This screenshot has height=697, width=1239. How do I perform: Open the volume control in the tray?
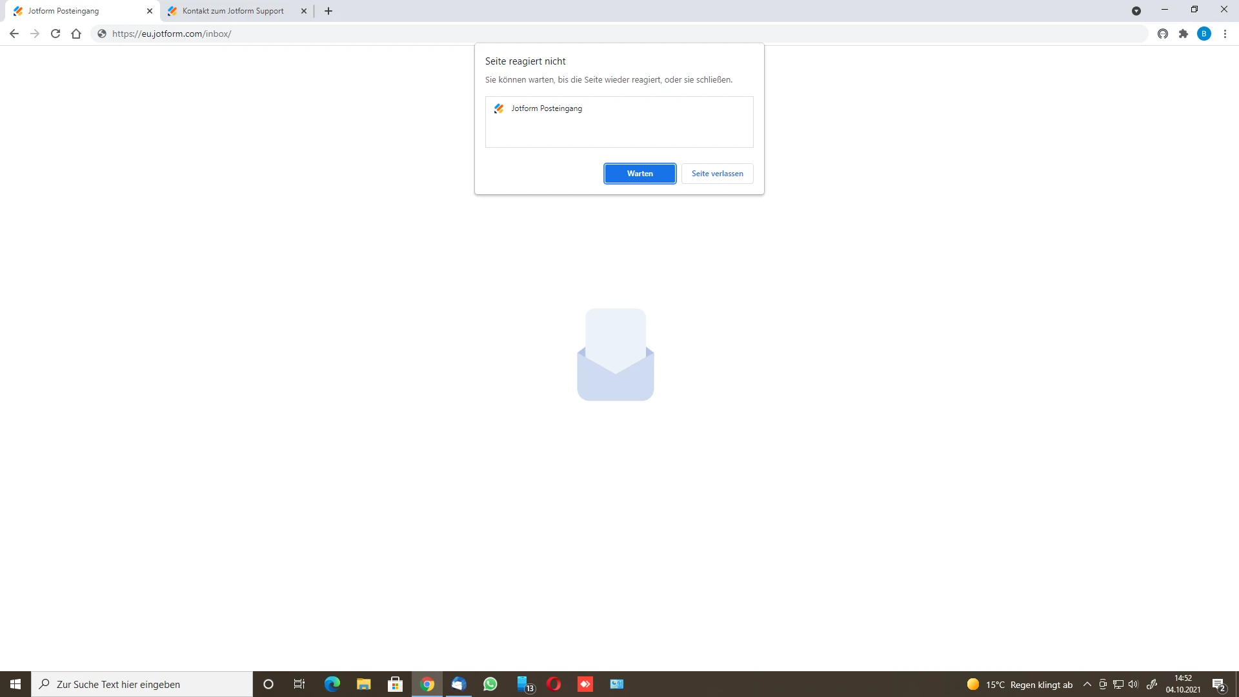pyautogui.click(x=1134, y=684)
